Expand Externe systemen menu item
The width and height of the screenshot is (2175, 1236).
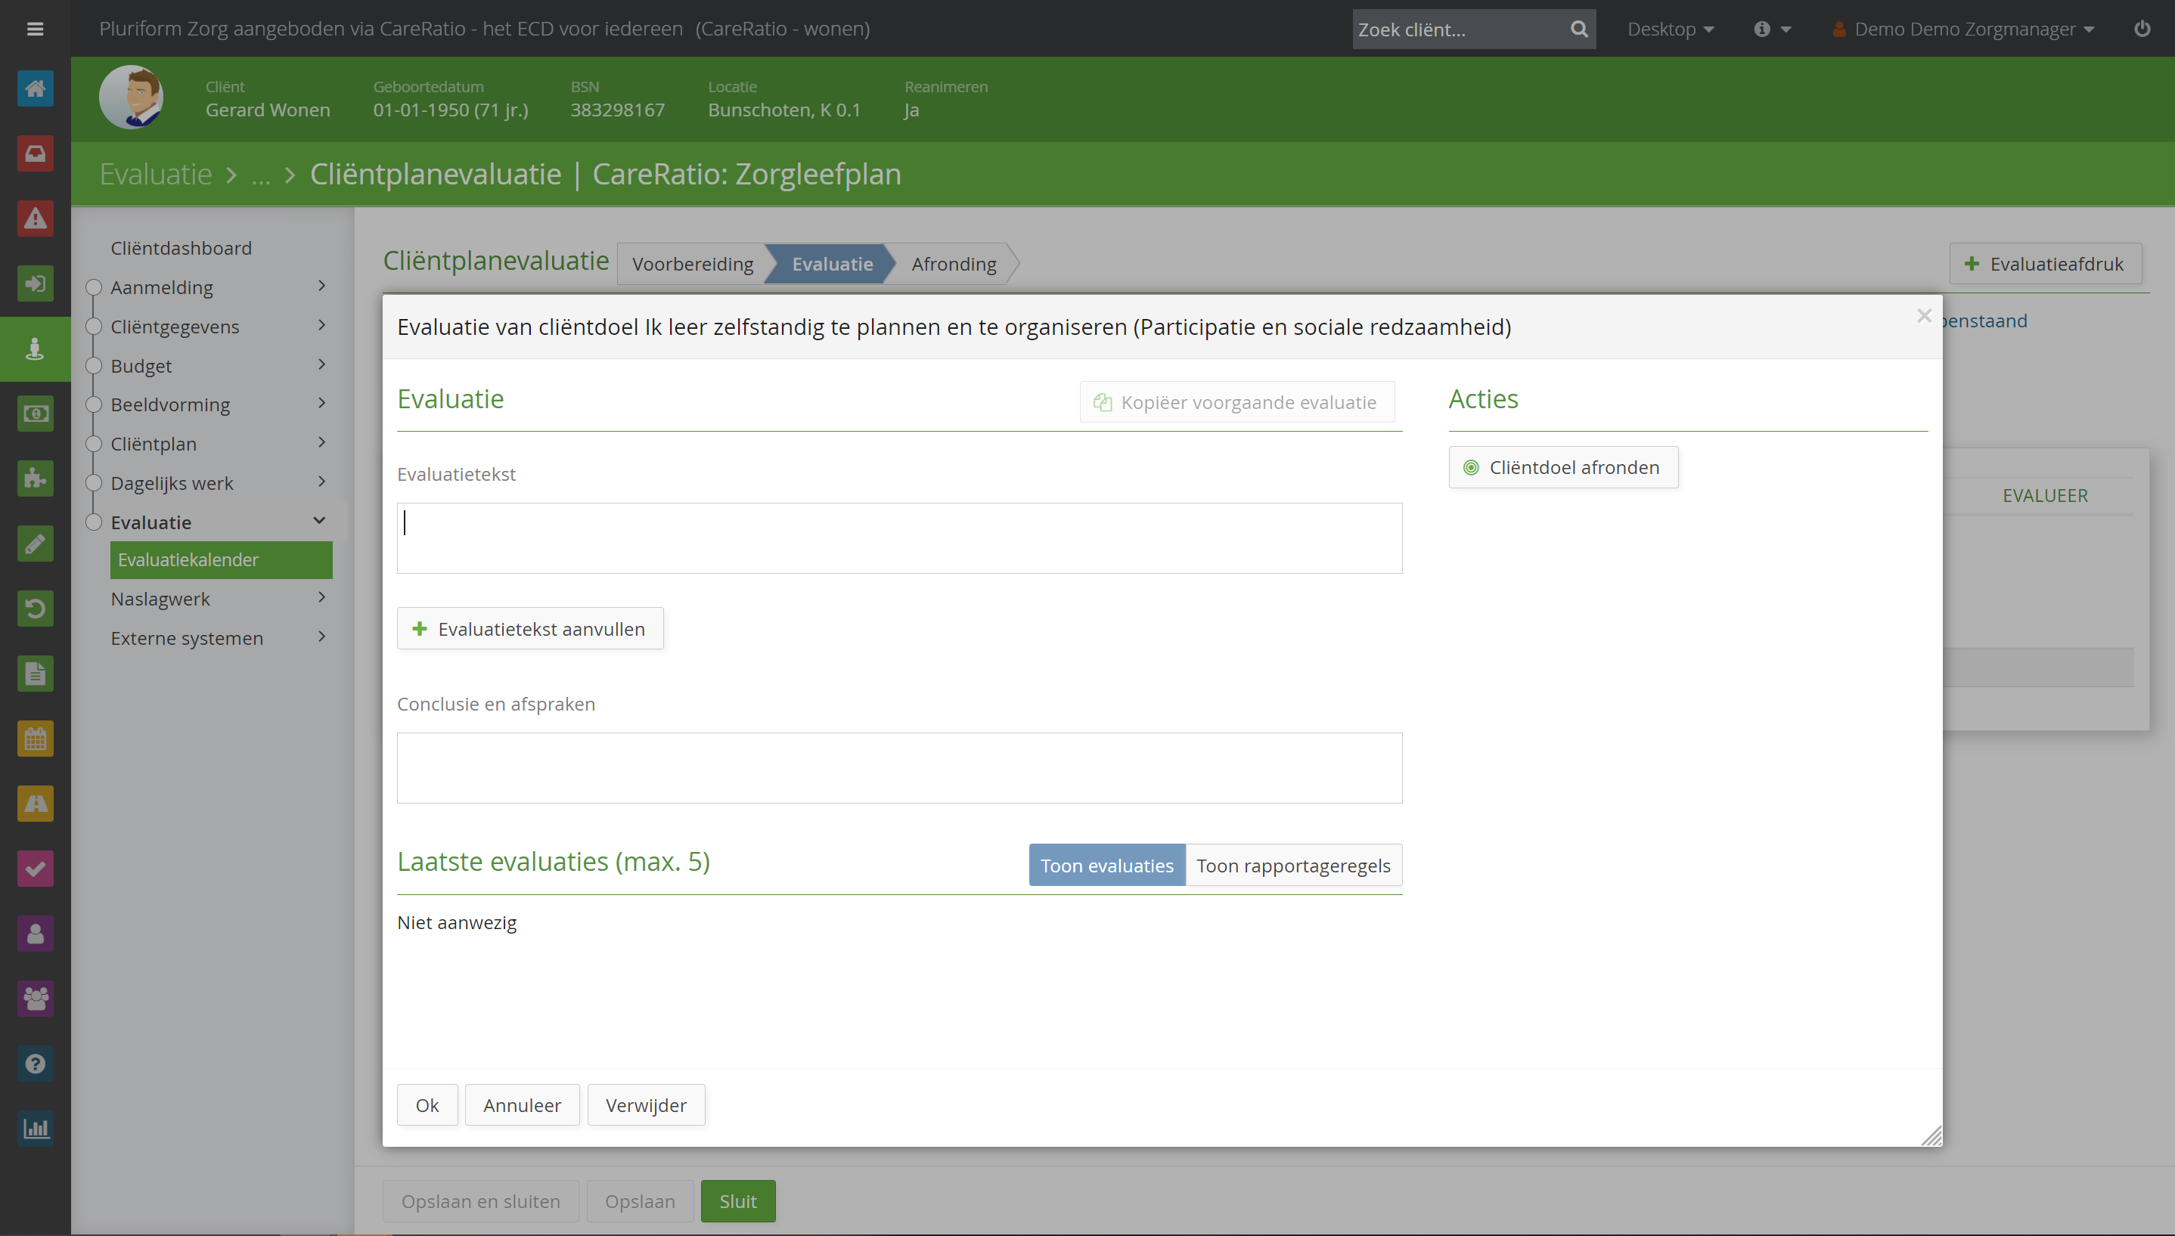coord(218,637)
